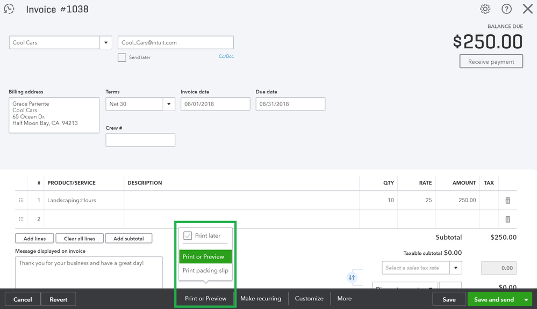Click drag handle icon on row 2
This screenshot has width=537, height=309.
tap(22, 219)
